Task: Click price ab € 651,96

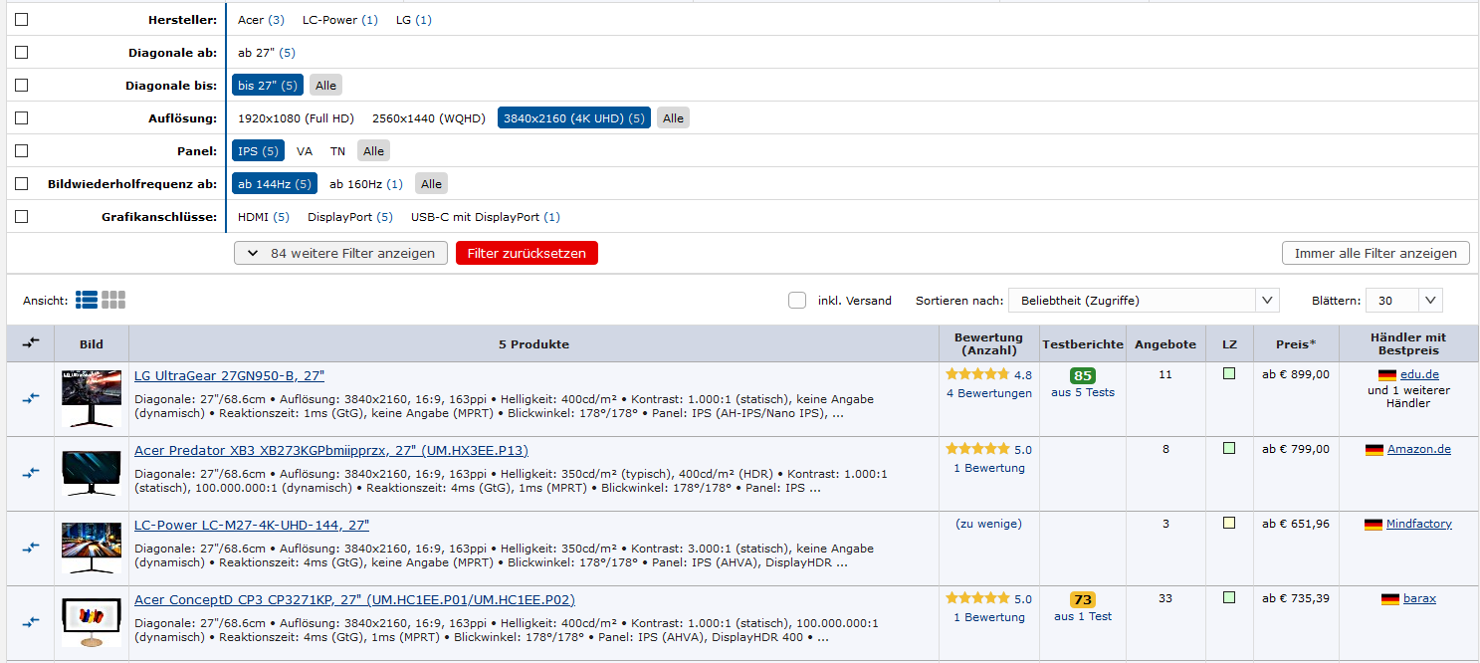Action: [1296, 525]
